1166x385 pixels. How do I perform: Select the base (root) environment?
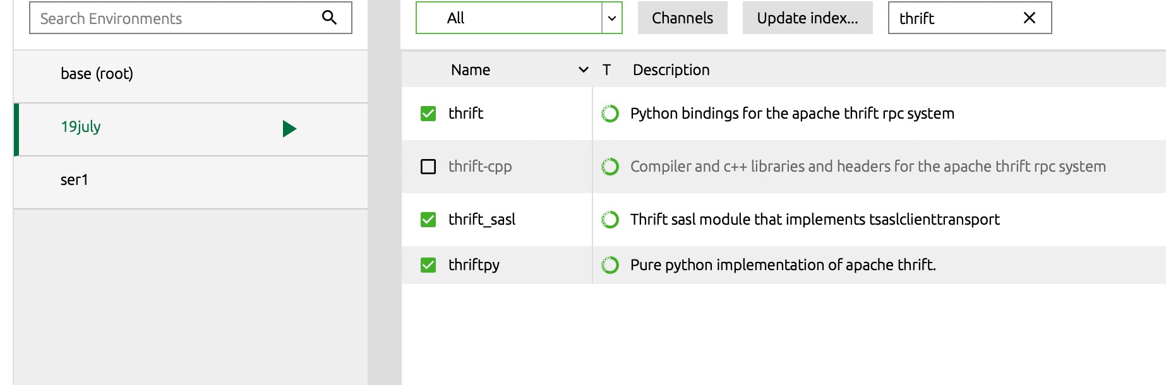click(x=97, y=74)
